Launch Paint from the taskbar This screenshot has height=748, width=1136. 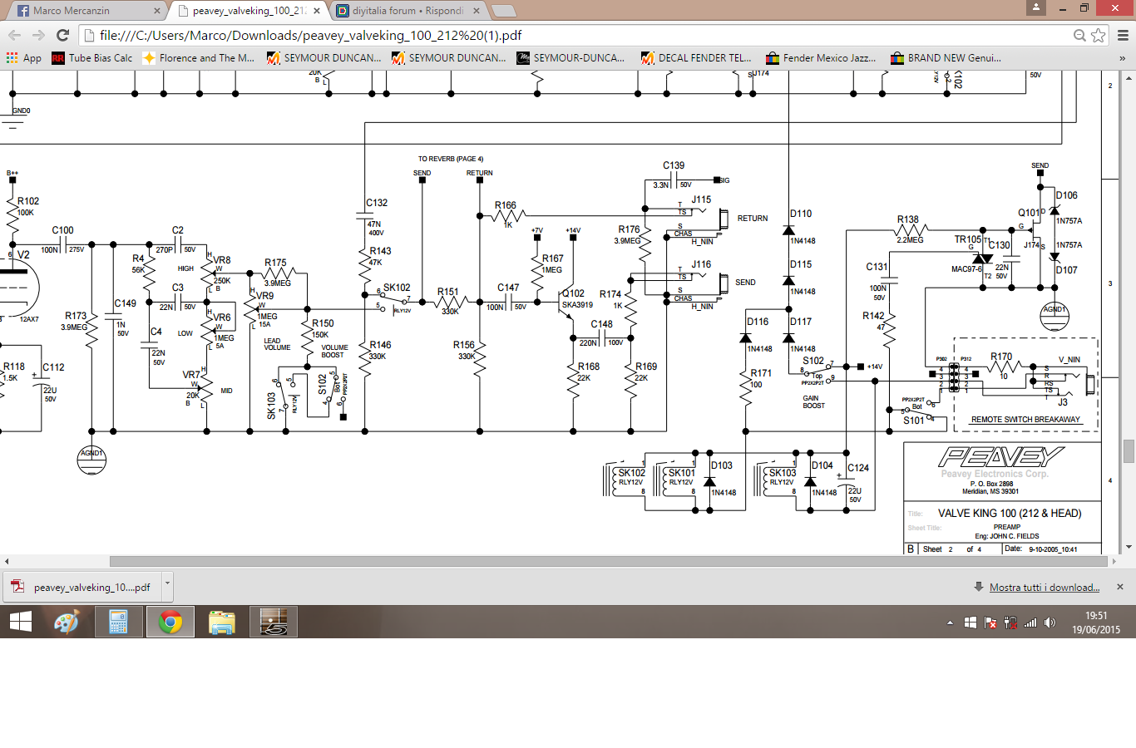67,622
